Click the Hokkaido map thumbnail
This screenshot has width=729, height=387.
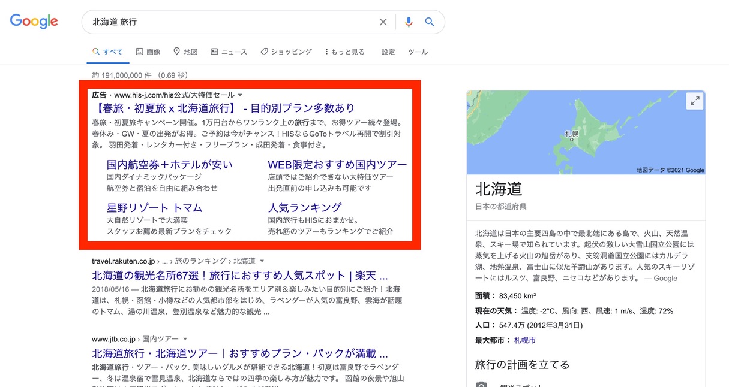(x=586, y=132)
